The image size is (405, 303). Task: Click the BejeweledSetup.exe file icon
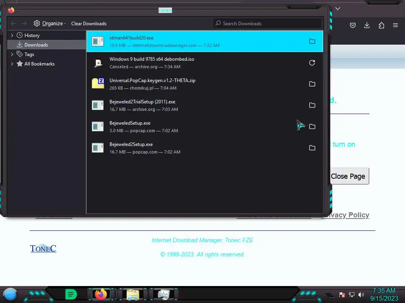98,127
